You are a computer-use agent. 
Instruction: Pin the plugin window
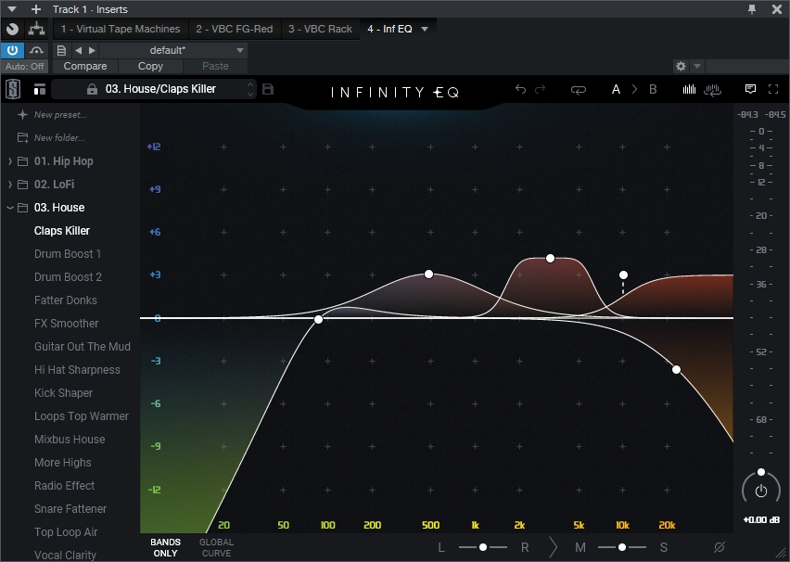(752, 9)
